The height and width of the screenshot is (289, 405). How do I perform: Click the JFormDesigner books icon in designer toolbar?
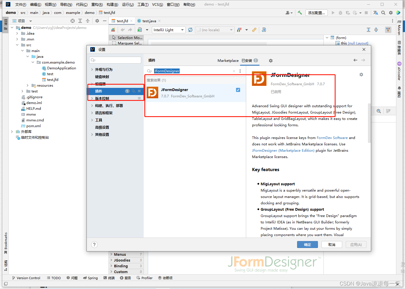click(113, 30)
